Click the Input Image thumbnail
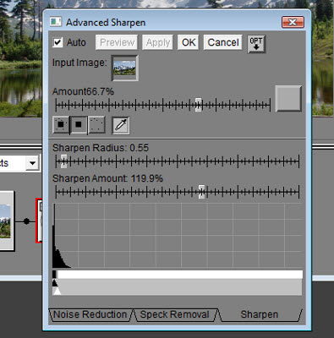Viewport: 334px width, 338px height. 124,68
